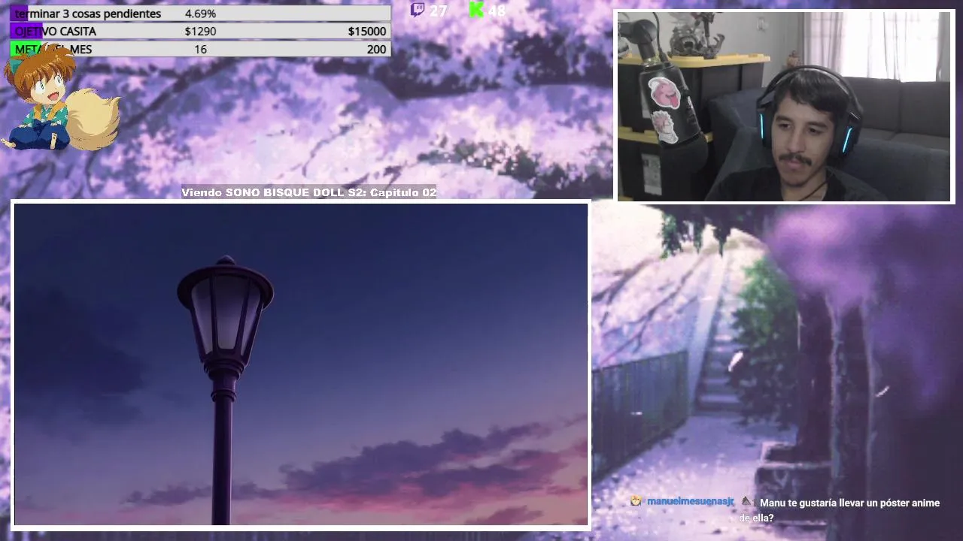Click the monthly goal count '16'
963x541 pixels.
(200, 49)
